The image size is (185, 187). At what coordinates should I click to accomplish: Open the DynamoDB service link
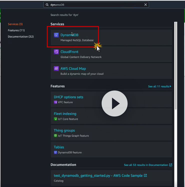tap(69, 35)
